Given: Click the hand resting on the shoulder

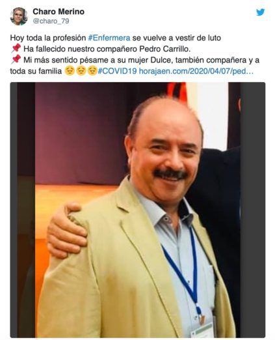Looking at the screenshot, I should click(x=66, y=230).
